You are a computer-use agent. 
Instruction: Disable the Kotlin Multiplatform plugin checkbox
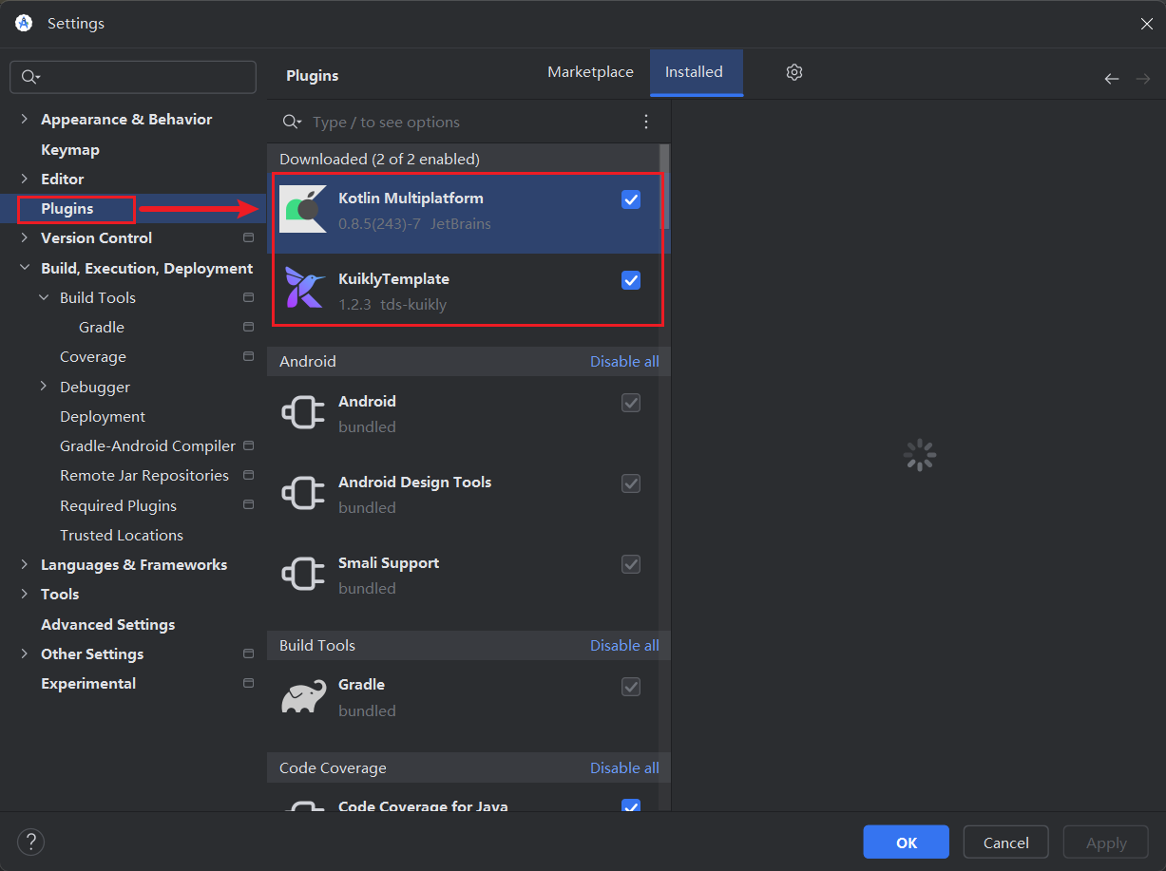coord(631,199)
